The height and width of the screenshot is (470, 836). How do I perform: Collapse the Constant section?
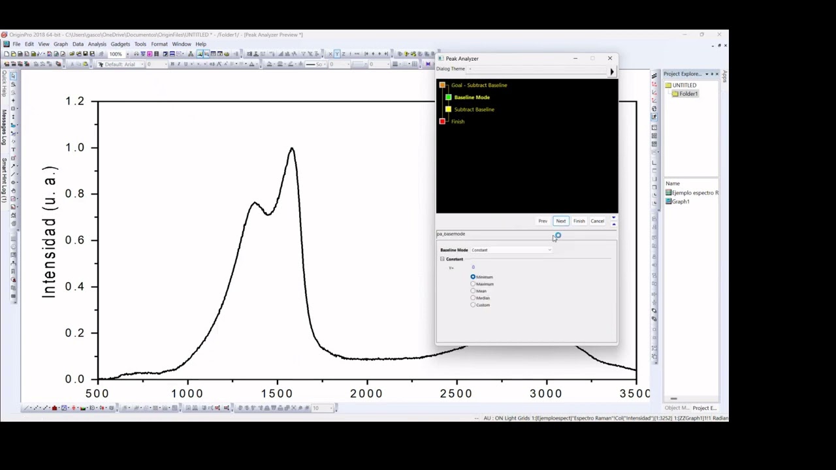pos(442,259)
